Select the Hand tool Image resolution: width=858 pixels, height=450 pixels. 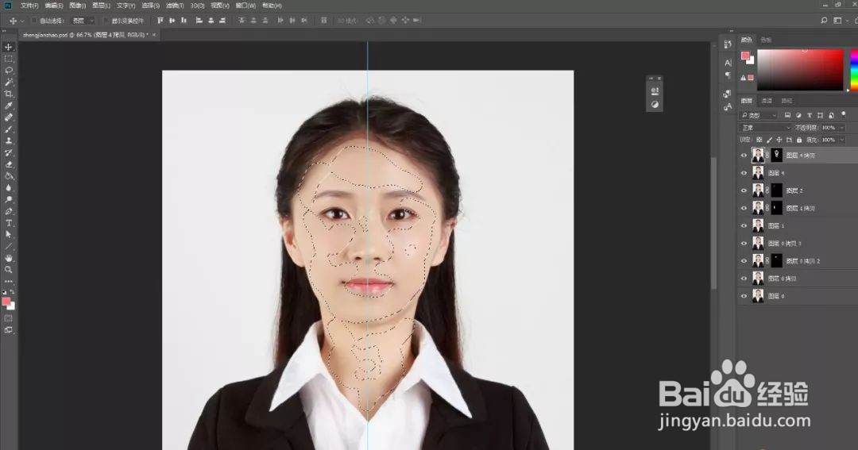point(8,258)
